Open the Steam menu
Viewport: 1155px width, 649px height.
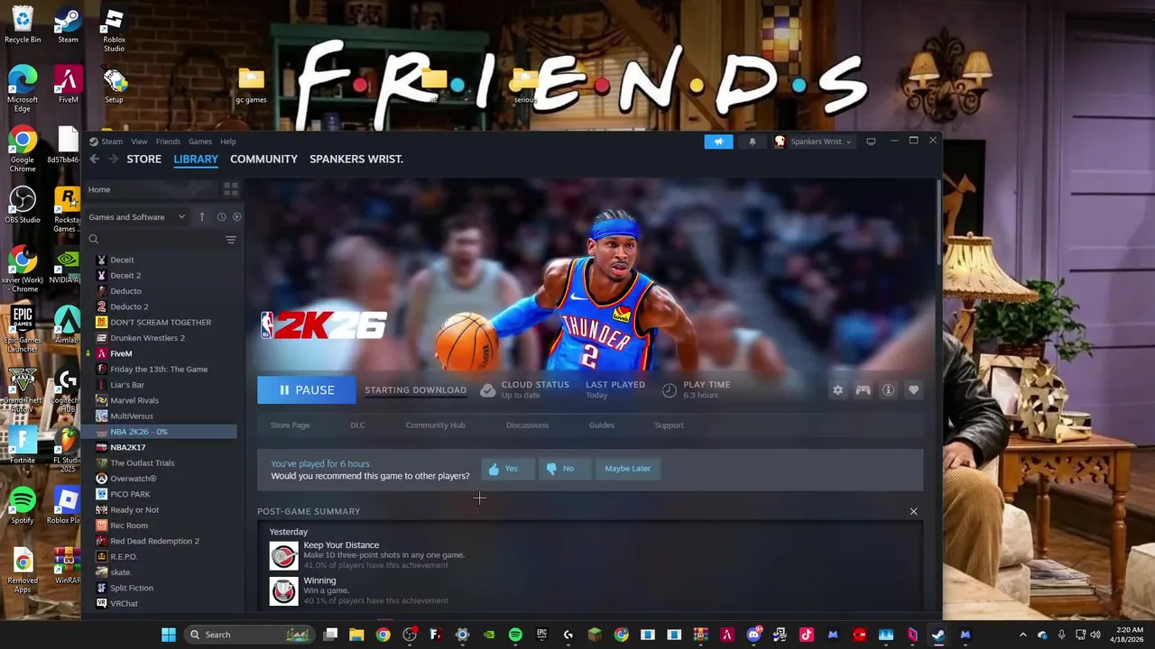(x=112, y=142)
